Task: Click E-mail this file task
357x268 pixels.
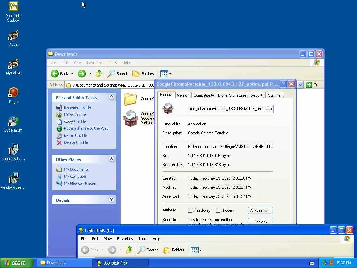Action: pyautogui.click(x=76, y=135)
